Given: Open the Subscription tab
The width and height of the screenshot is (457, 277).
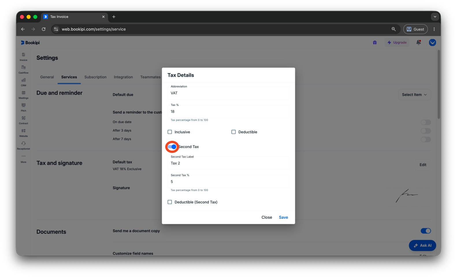Looking at the screenshot, I should pyautogui.click(x=95, y=77).
